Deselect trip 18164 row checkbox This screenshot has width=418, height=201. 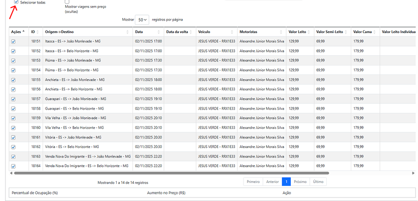[14, 165]
